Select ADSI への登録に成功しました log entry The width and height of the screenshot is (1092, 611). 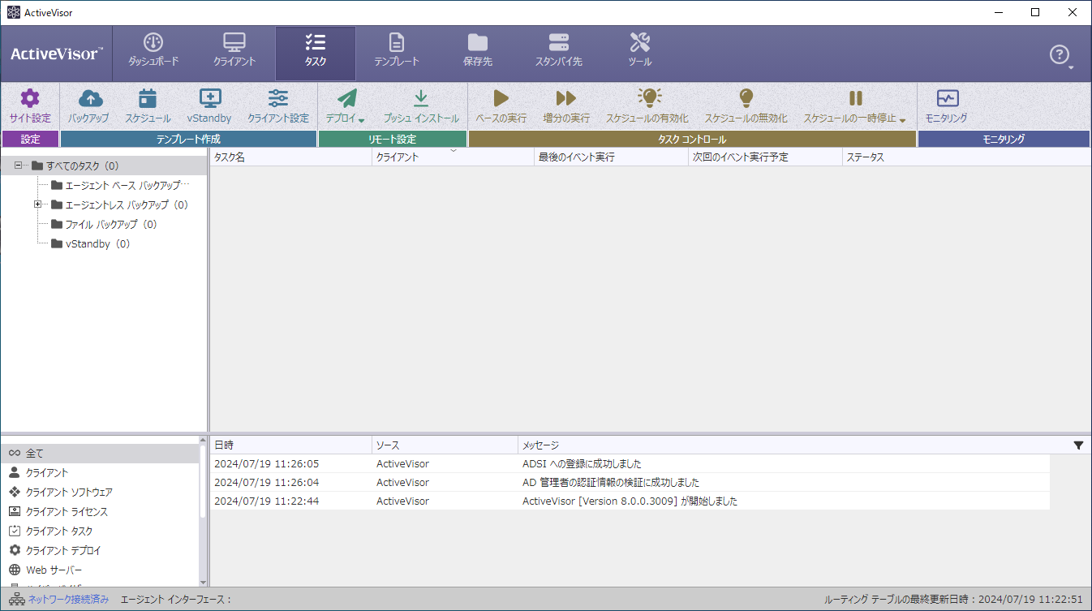(x=630, y=464)
